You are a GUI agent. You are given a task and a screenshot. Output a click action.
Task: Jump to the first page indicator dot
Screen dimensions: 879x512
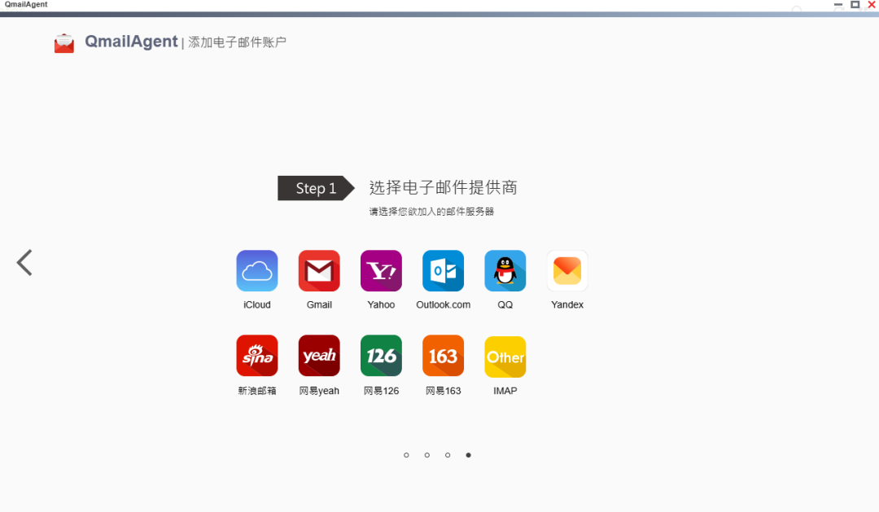click(x=406, y=455)
